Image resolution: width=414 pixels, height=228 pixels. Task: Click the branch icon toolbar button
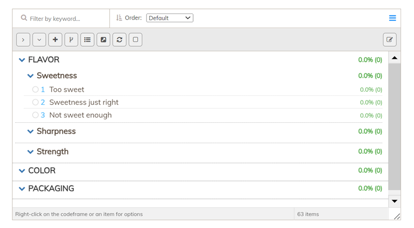point(71,40)
